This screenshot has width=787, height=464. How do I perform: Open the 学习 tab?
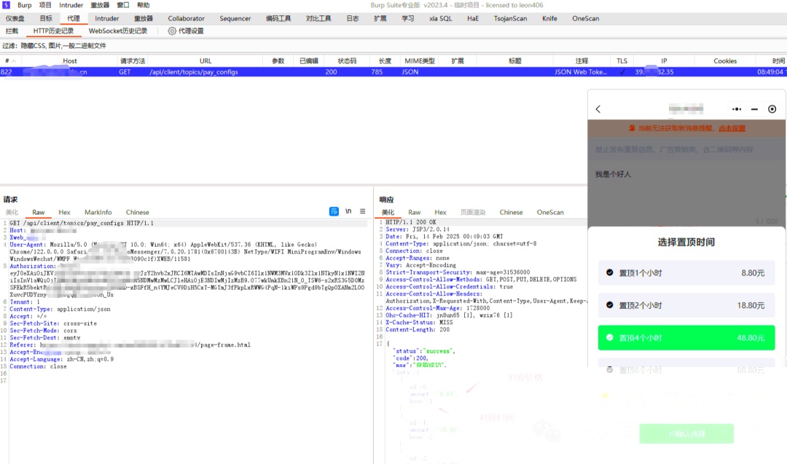click(407, 18)
